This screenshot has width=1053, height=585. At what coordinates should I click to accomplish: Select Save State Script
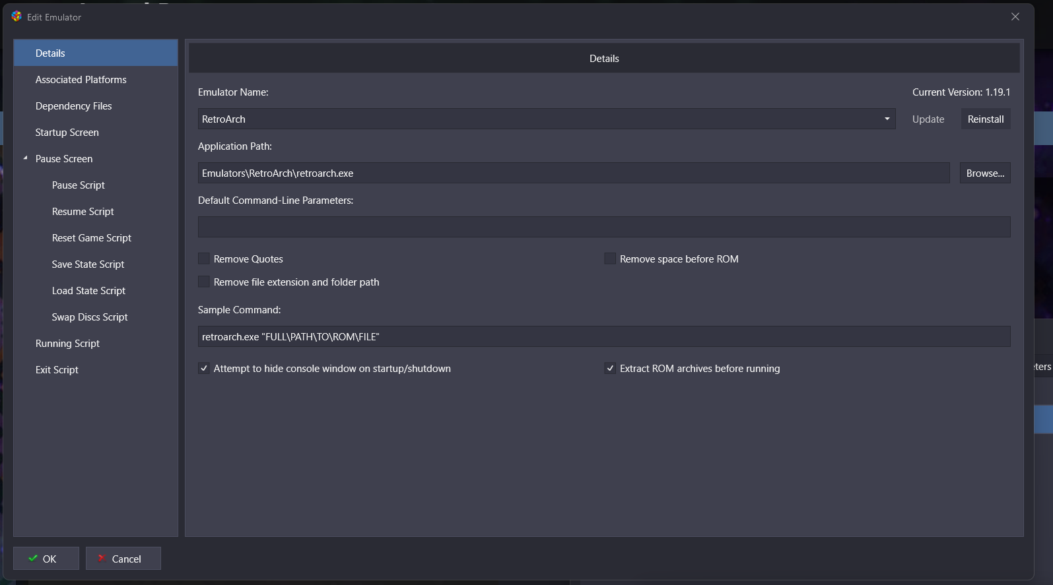point(96,264)
